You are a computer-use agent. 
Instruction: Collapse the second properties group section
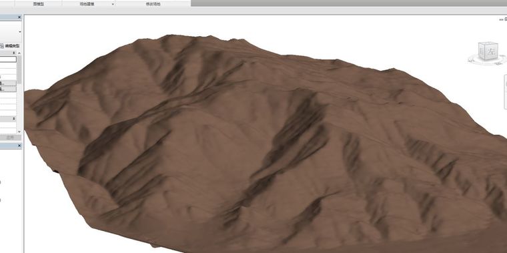(14, 119)
